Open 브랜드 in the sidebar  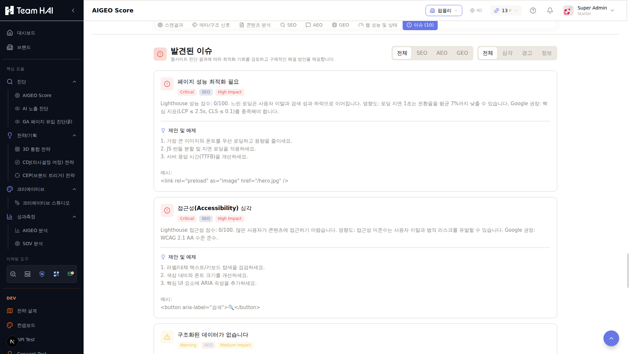(42, 47)
